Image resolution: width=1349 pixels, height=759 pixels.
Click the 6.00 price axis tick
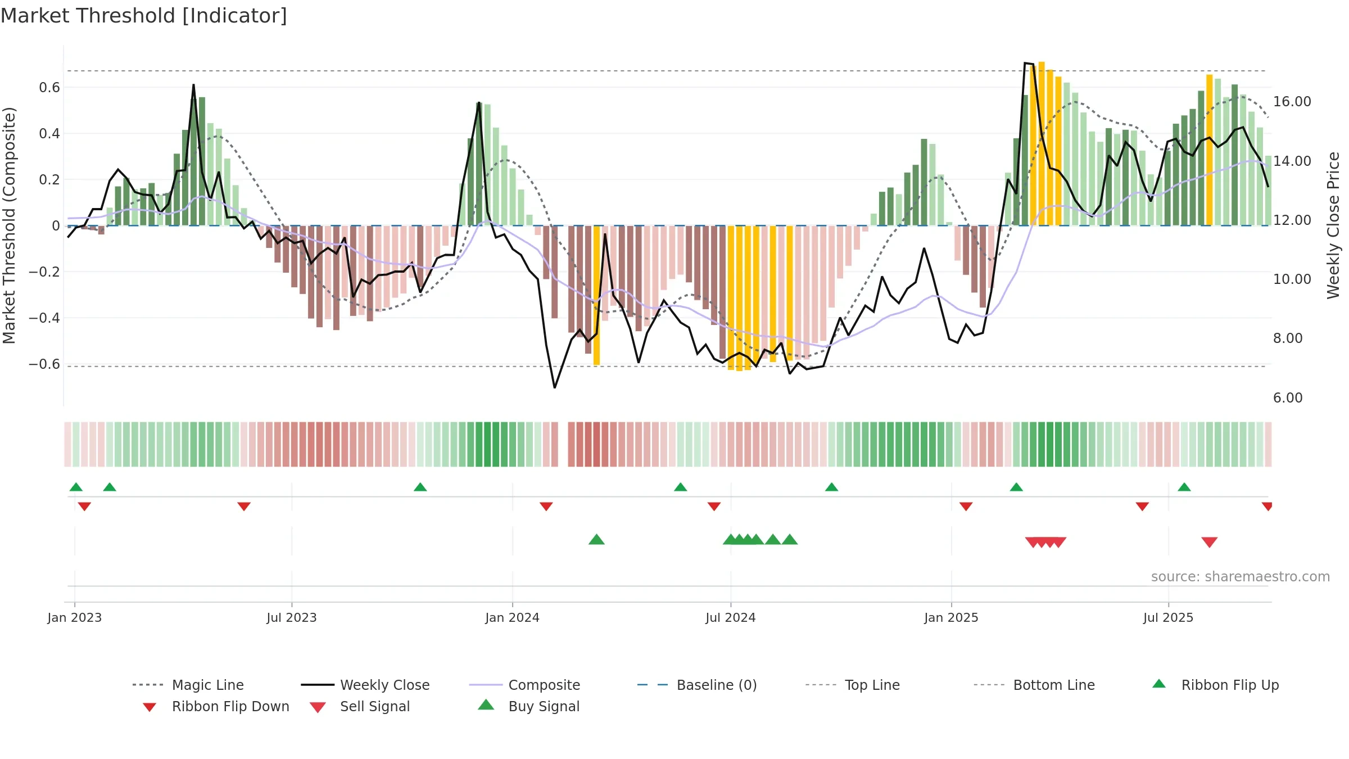point(1288,397)
